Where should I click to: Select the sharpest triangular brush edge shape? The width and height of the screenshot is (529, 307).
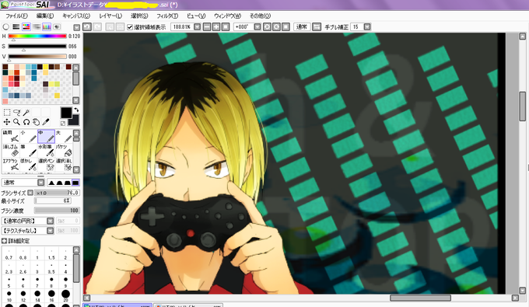click(51, 183)
